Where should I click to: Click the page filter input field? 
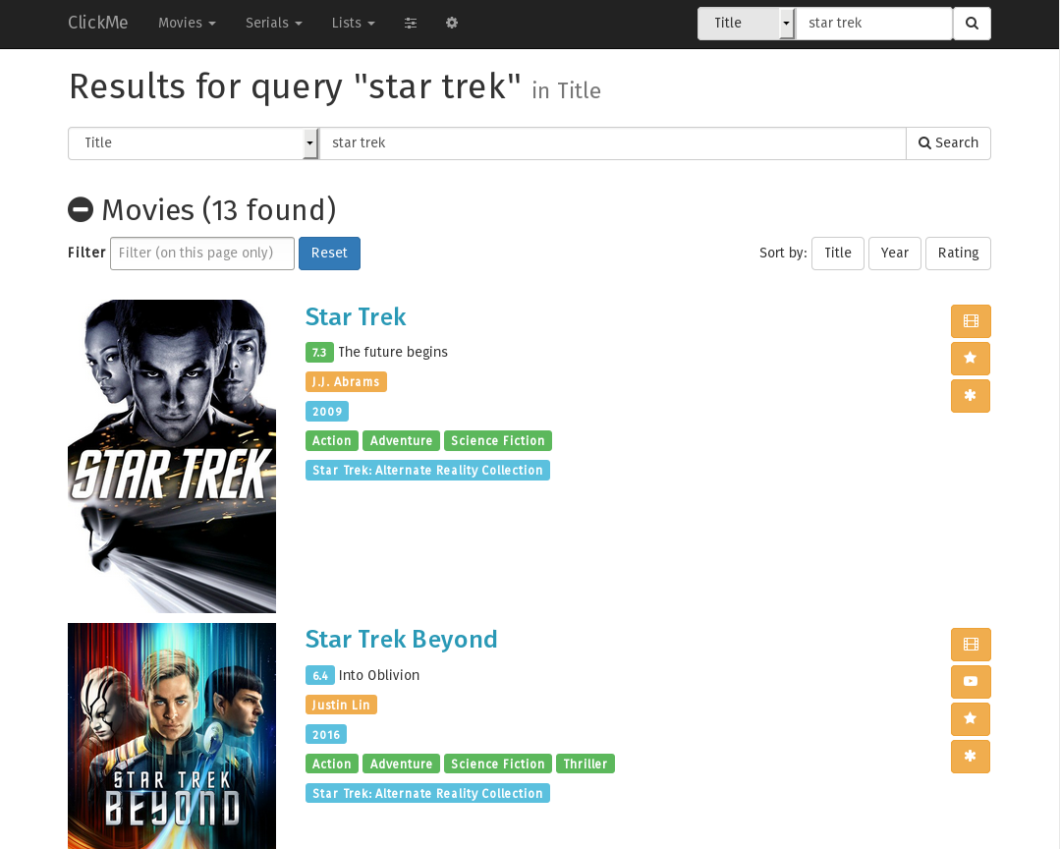(202, 254)
